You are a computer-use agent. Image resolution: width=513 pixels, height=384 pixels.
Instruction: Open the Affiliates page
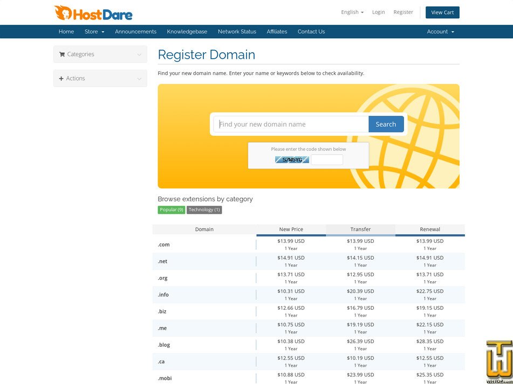coord(277,31)
